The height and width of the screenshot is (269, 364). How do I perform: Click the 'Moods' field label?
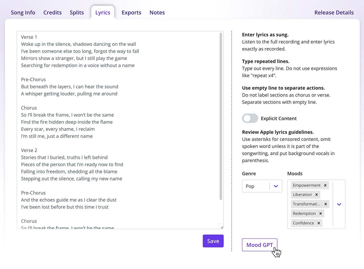(x=295, y=174)
